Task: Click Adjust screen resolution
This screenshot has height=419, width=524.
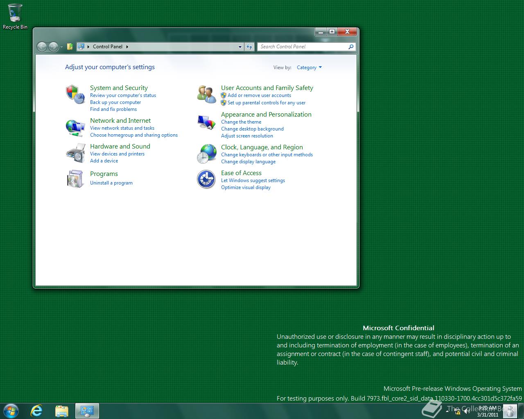Action: click(247, 136)
